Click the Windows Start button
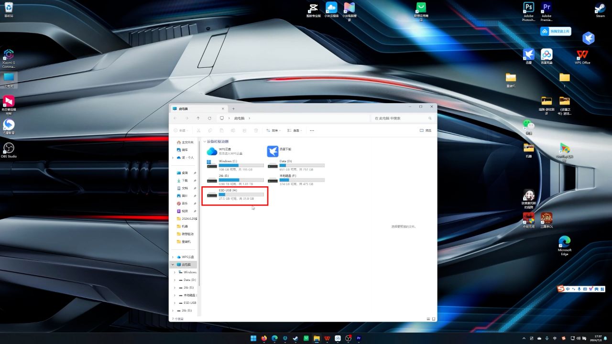Image resolution: width=612 pixels, height=344 pixels. 253,338
